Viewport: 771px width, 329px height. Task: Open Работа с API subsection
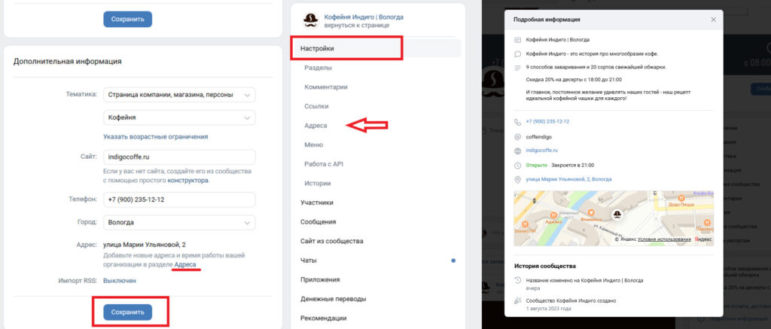(x=324, y=164)
